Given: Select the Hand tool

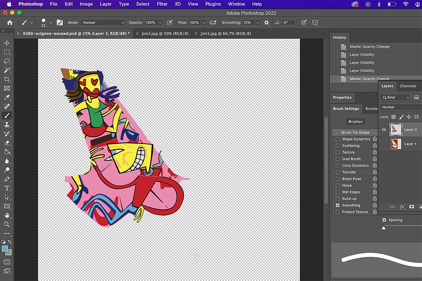Looking at the screenshot, I should coord(7,215).
